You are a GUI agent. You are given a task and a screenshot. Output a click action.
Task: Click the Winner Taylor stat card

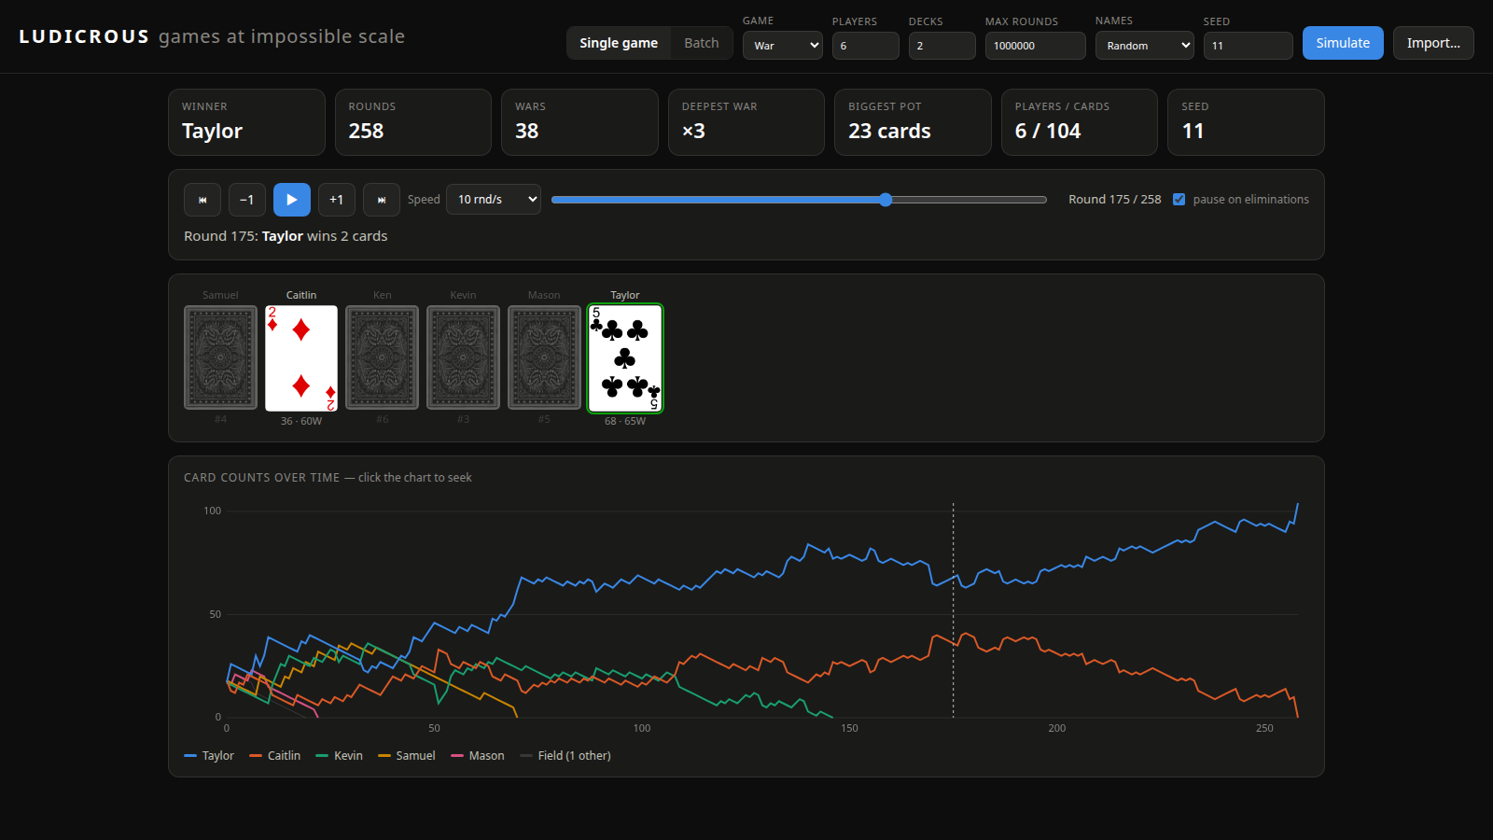tap(246, 122)
